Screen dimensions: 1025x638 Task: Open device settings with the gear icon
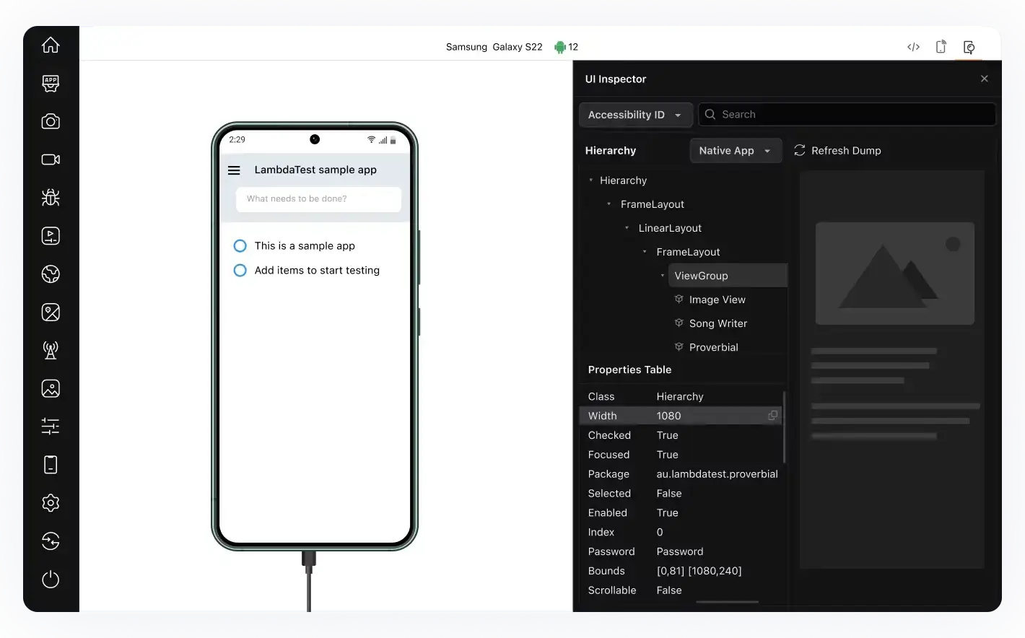pos(51,503)
